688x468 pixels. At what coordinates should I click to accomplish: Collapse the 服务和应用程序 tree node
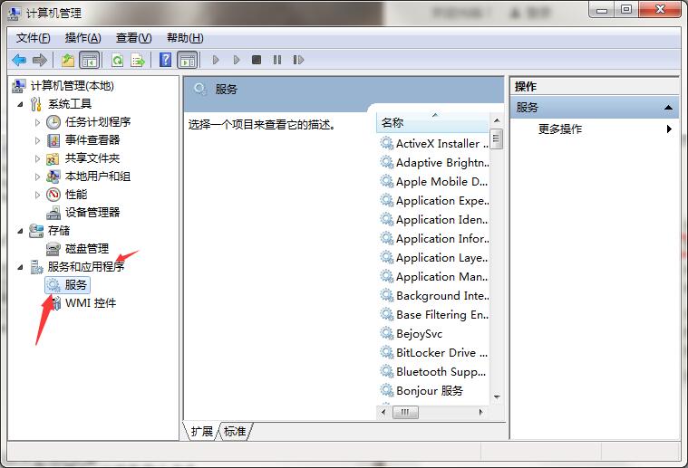[20, 267]
